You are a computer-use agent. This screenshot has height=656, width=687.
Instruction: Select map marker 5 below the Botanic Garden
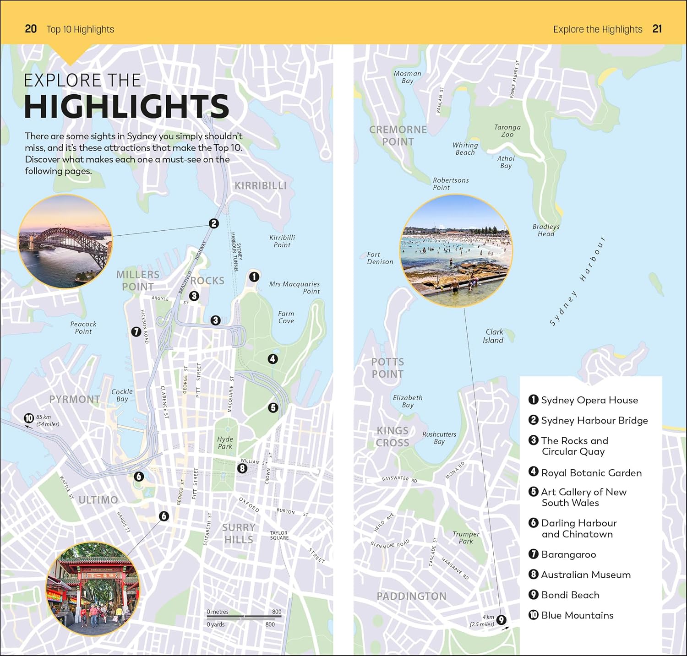pos(273,407)
